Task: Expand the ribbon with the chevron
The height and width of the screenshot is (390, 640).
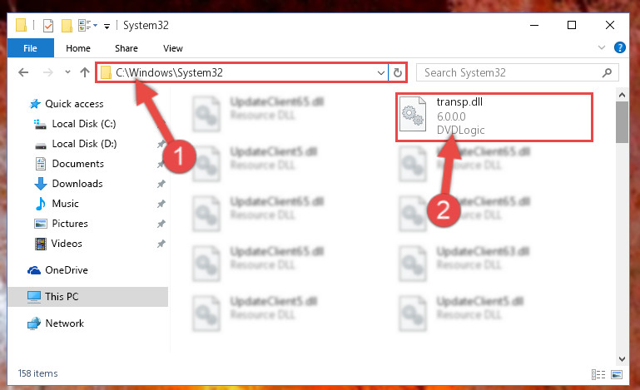Action: [x=602, y=47]
